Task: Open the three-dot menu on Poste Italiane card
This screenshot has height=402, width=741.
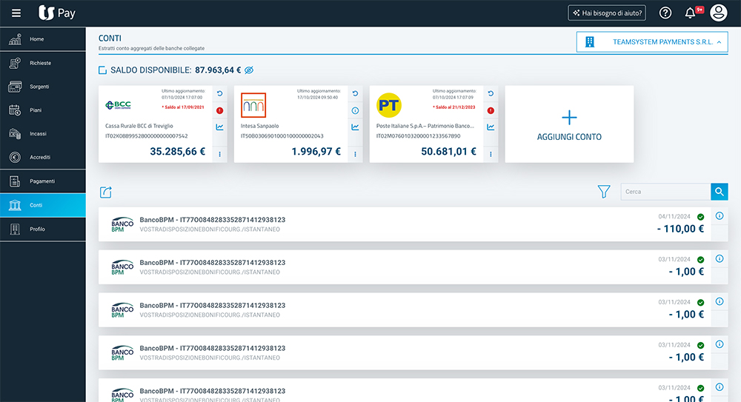Action: (491, 153)
